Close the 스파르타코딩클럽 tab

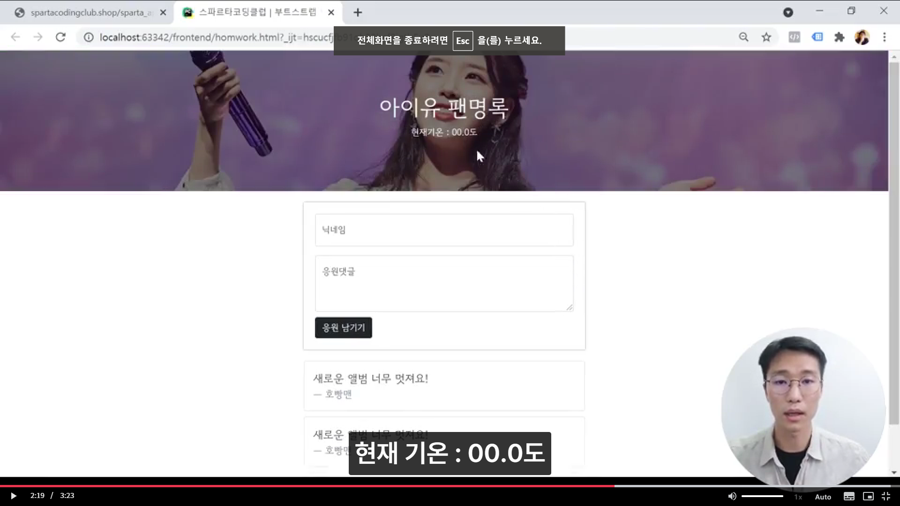click(331, 13)
